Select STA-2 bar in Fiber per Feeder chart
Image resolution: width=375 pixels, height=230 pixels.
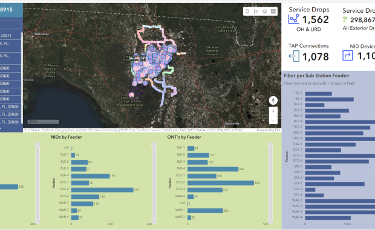tap(310, 190)
